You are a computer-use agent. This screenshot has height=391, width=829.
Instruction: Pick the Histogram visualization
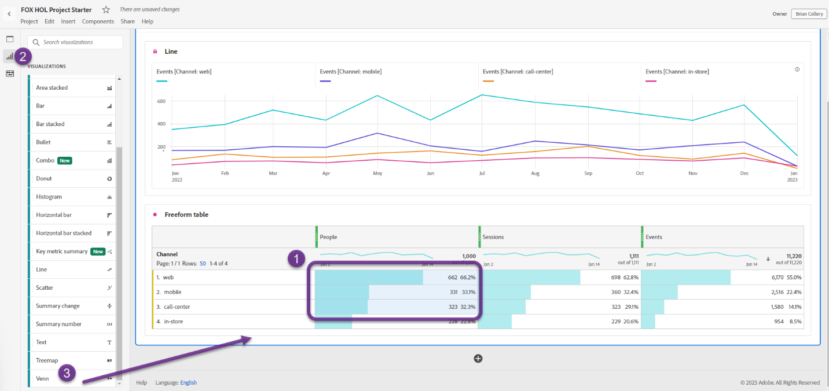72,197
